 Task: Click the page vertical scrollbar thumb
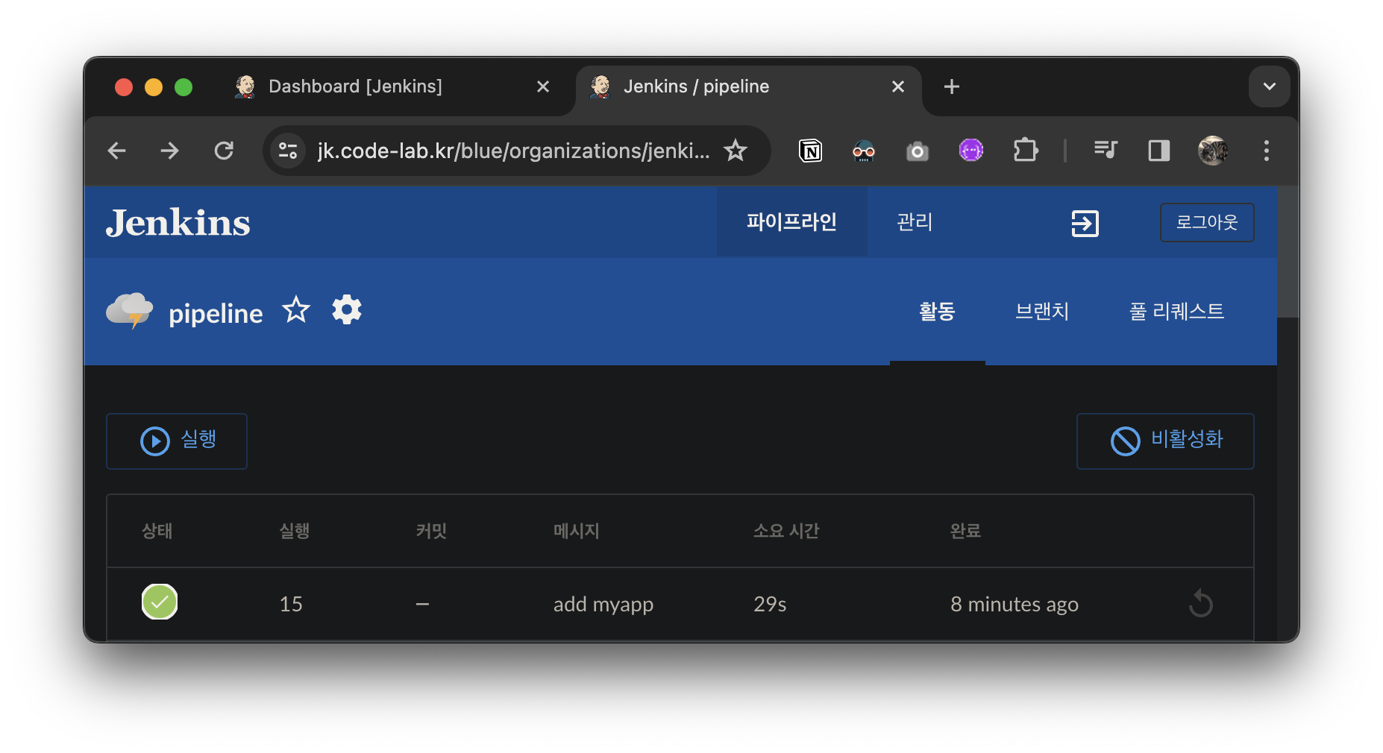pos(1288,252)
